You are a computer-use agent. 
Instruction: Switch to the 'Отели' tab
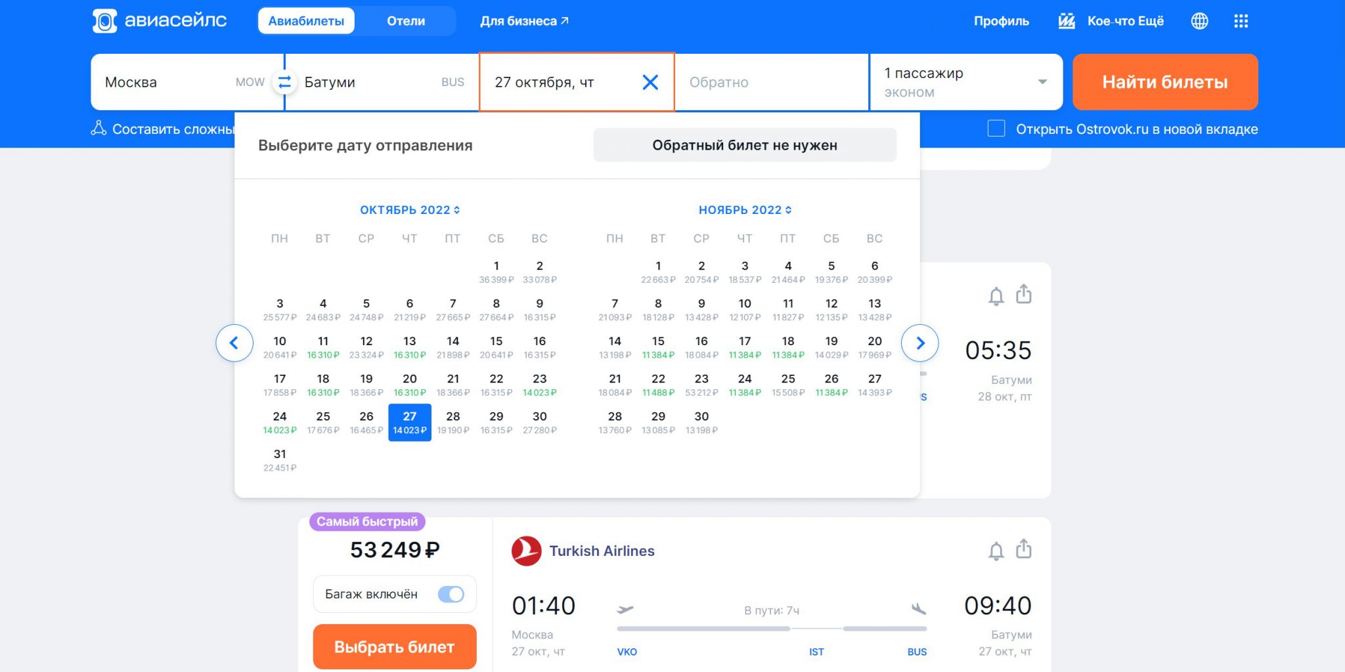coord(405,21)
